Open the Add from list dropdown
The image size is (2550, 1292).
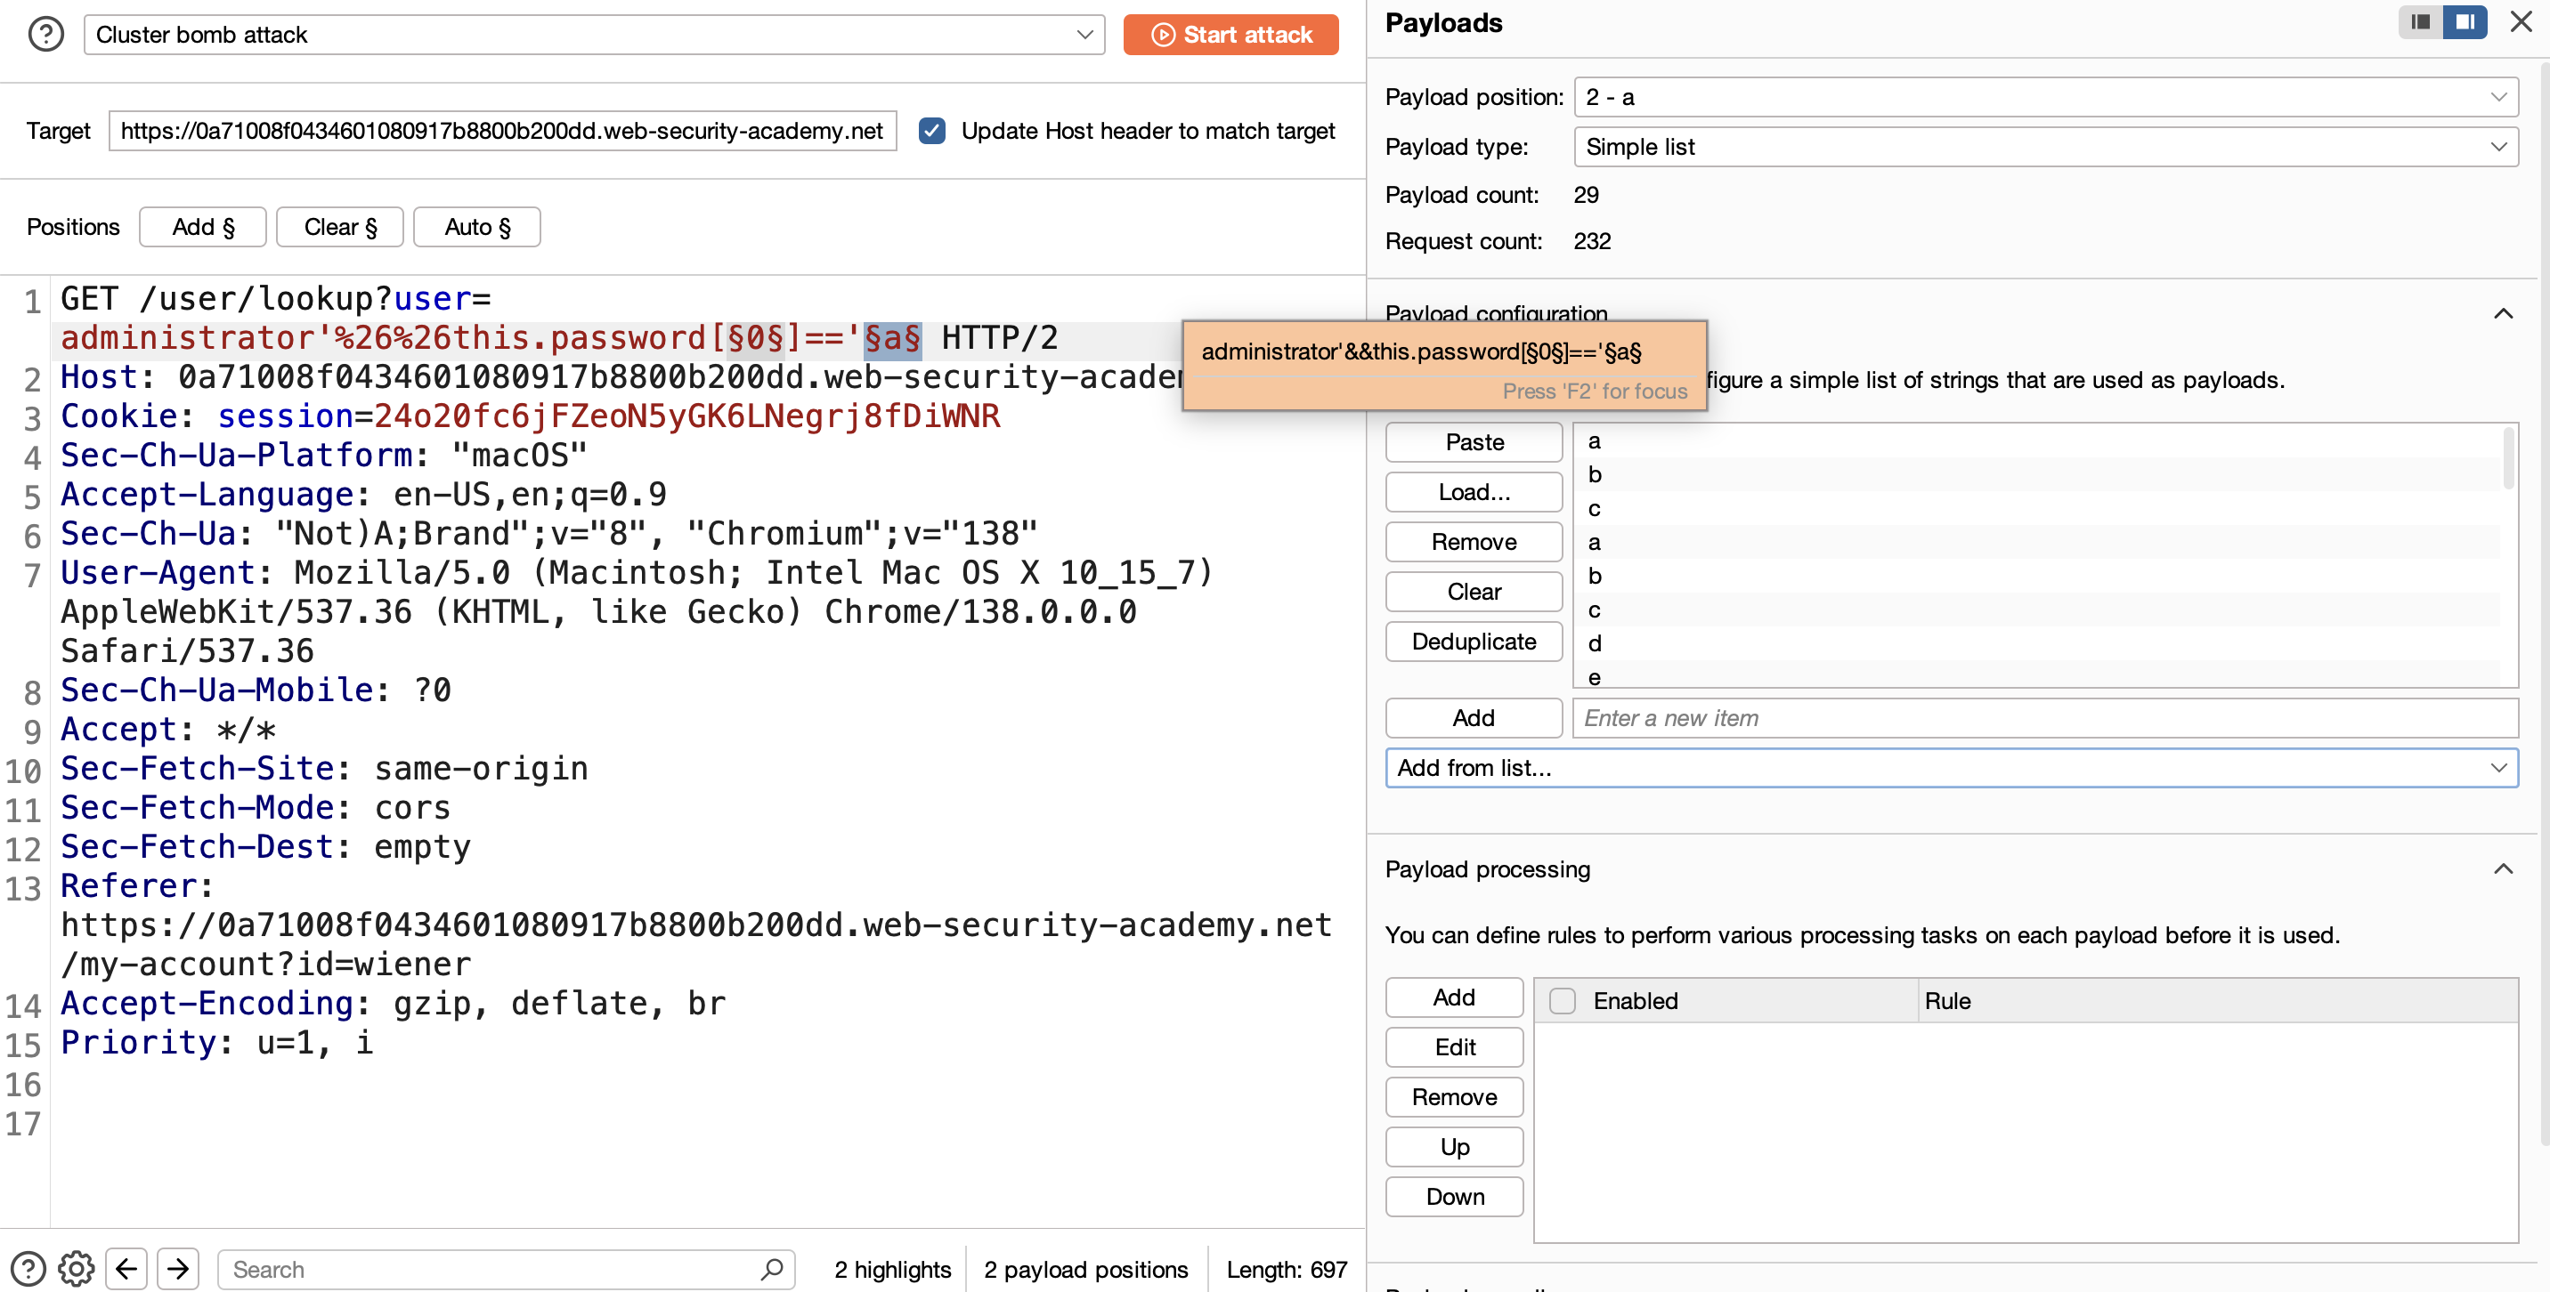(1951, 768)
